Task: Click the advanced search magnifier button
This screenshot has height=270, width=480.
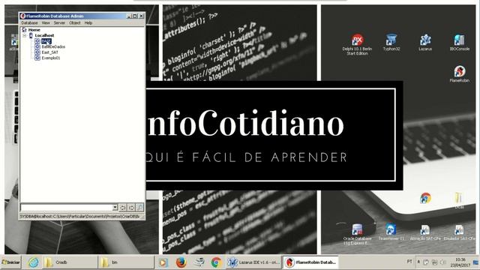Action: (139, 208)
